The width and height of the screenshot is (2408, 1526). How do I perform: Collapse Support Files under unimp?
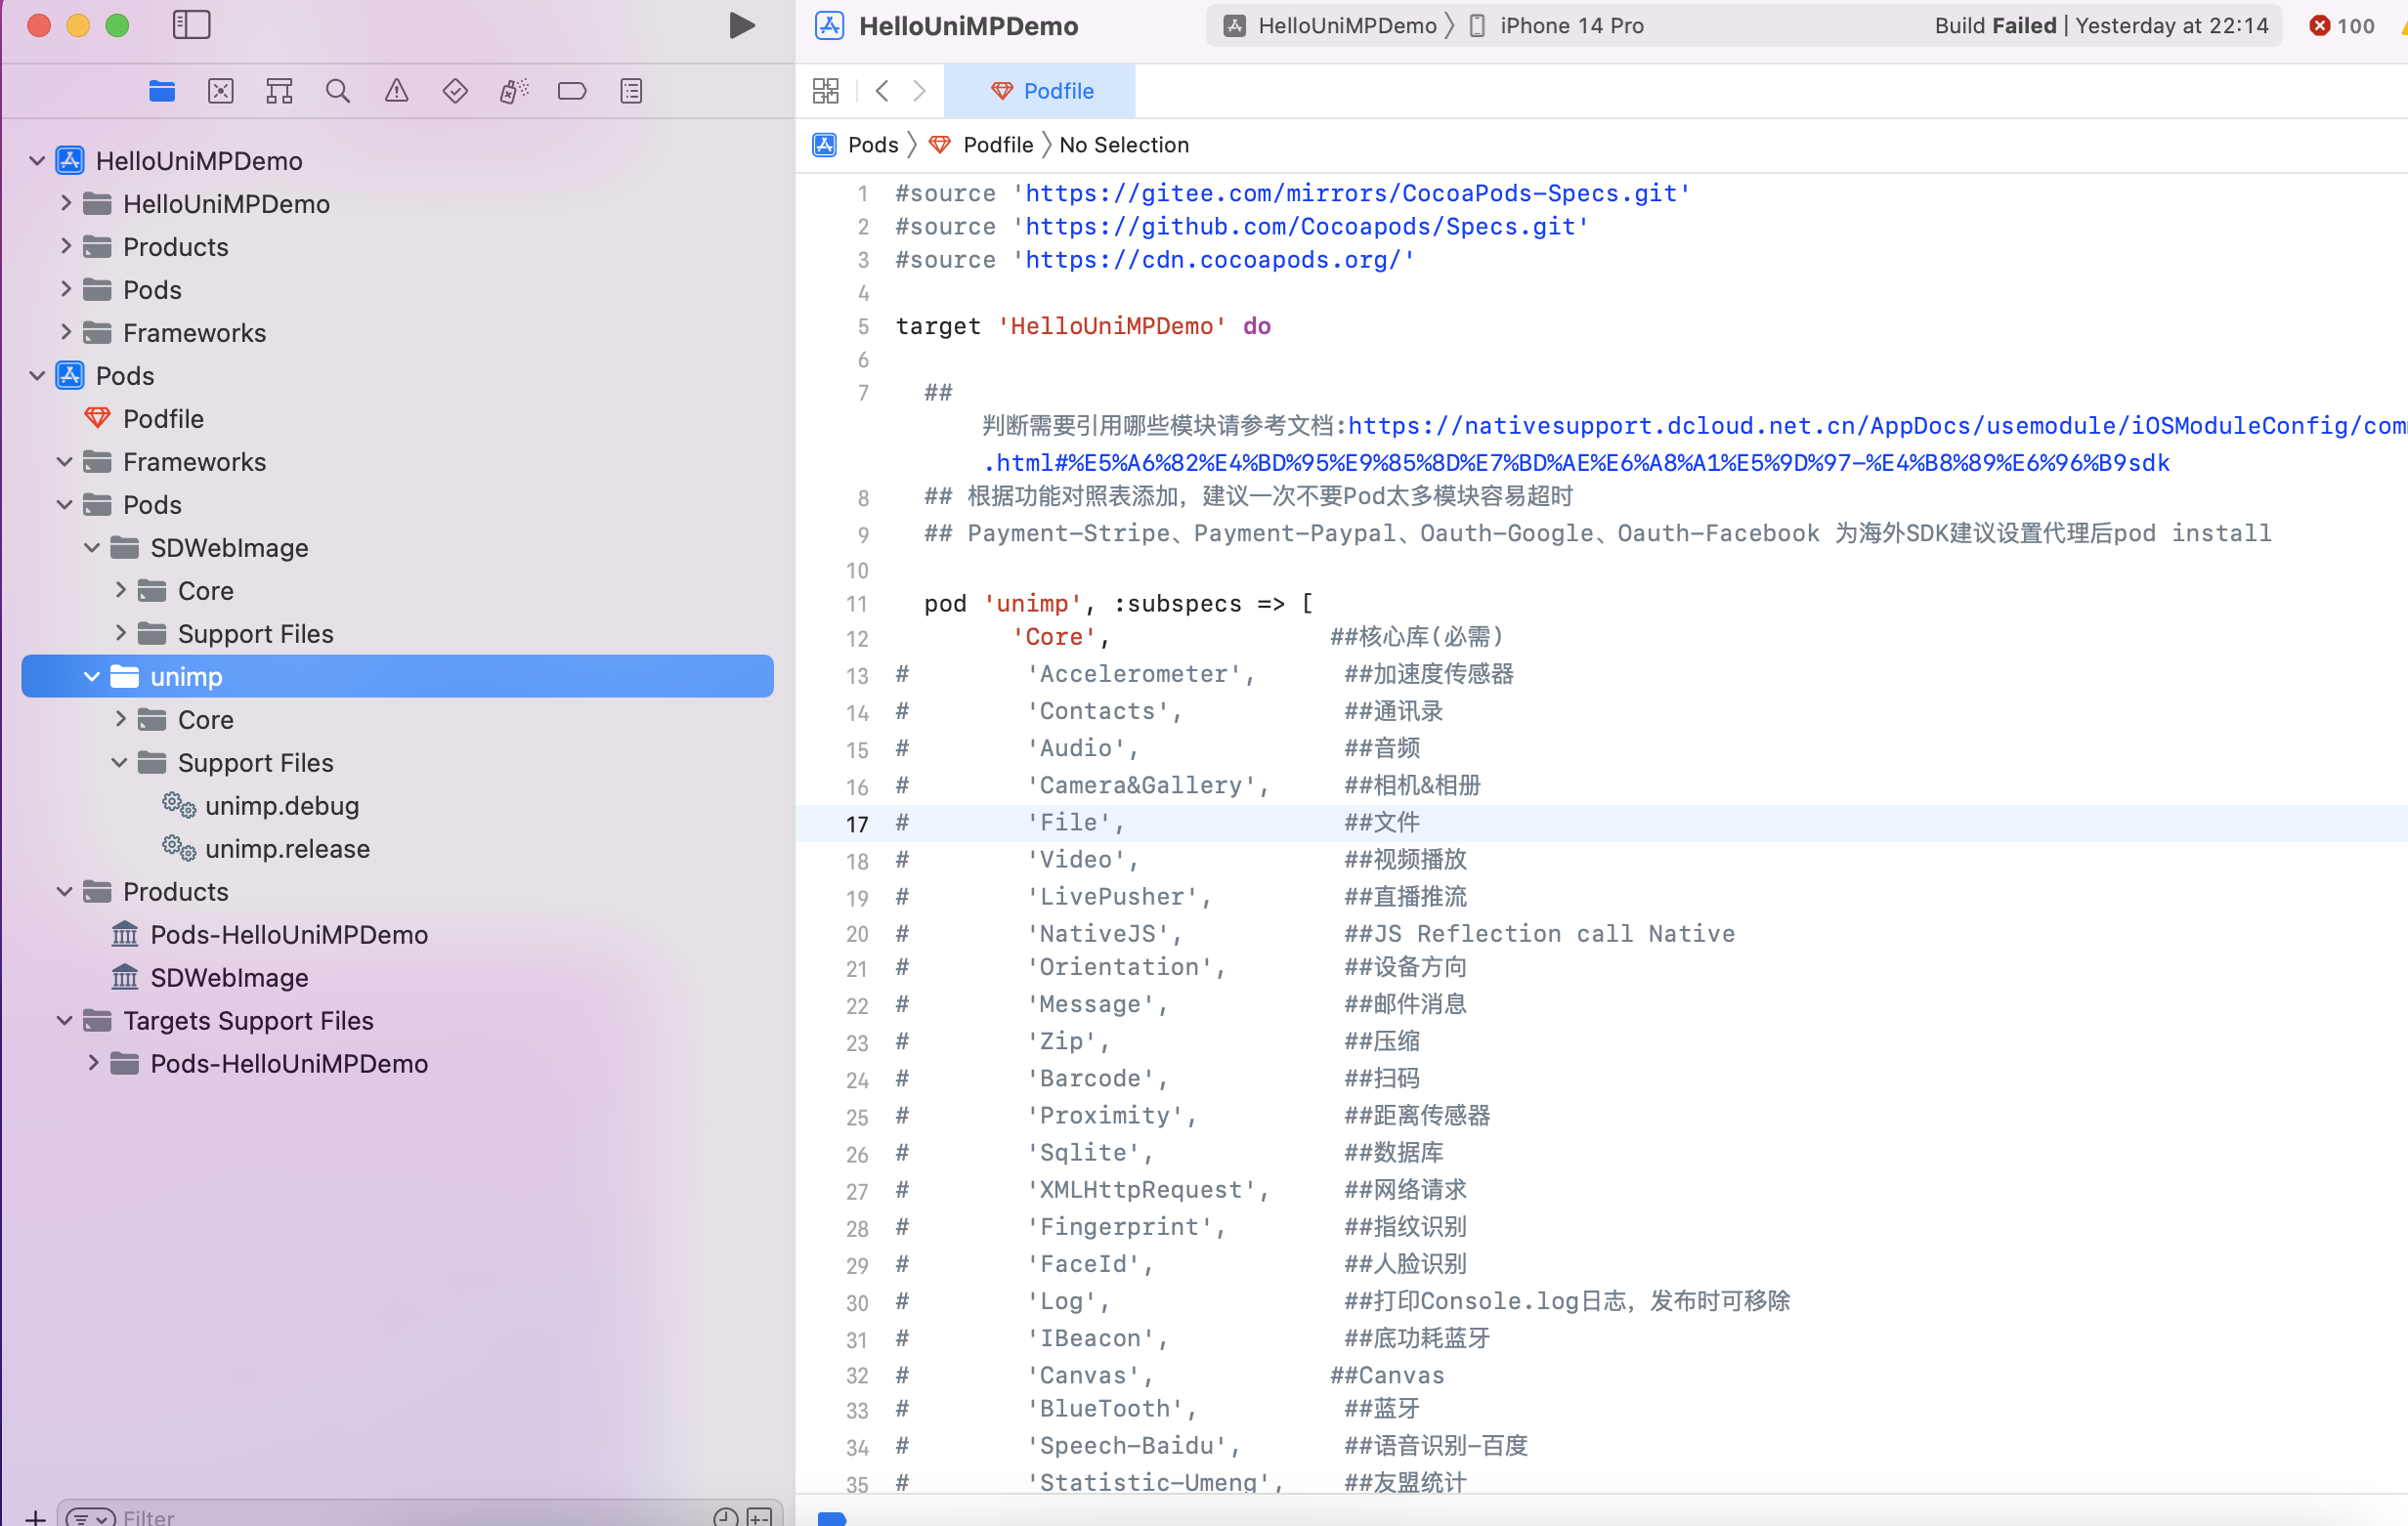[120, 762]
